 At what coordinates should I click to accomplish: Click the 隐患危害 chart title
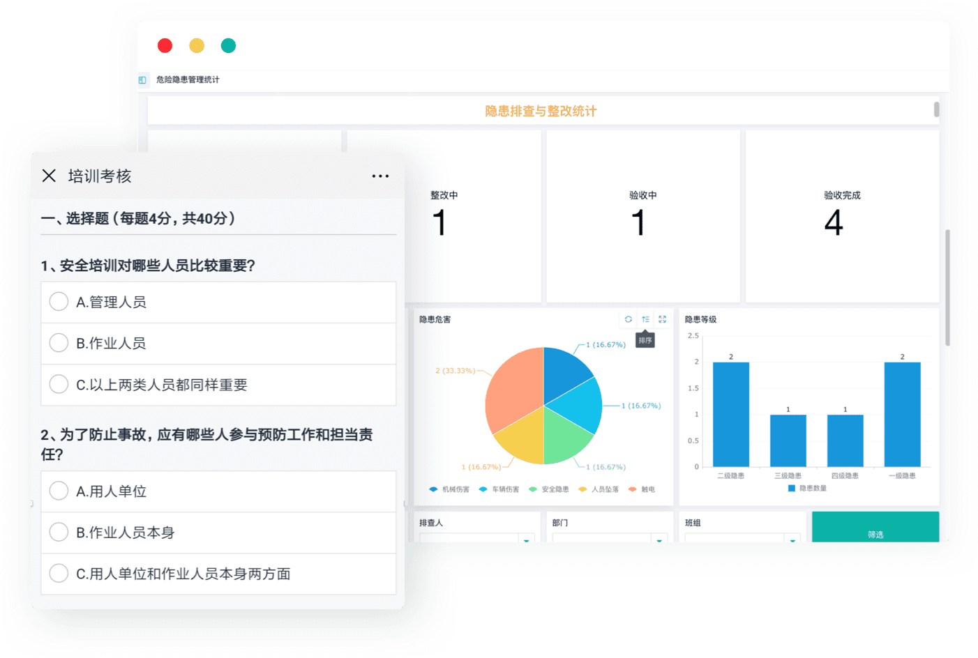coord(435,320)
